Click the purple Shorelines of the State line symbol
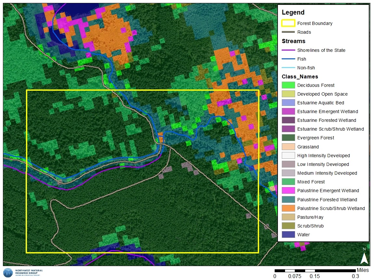 pyautogui.click(x=288, y=50)
